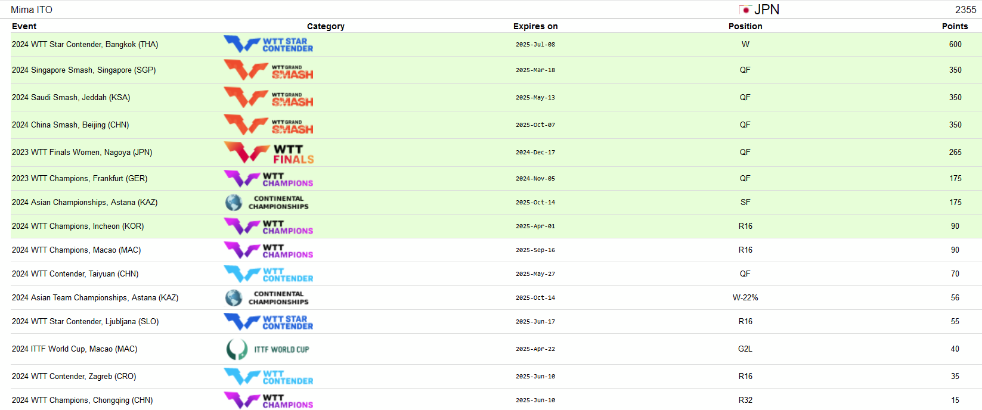Image resolution: width=982 pixels, height=410 pixels.
Task: Click the JPN country code
Action: click(767, 10)
